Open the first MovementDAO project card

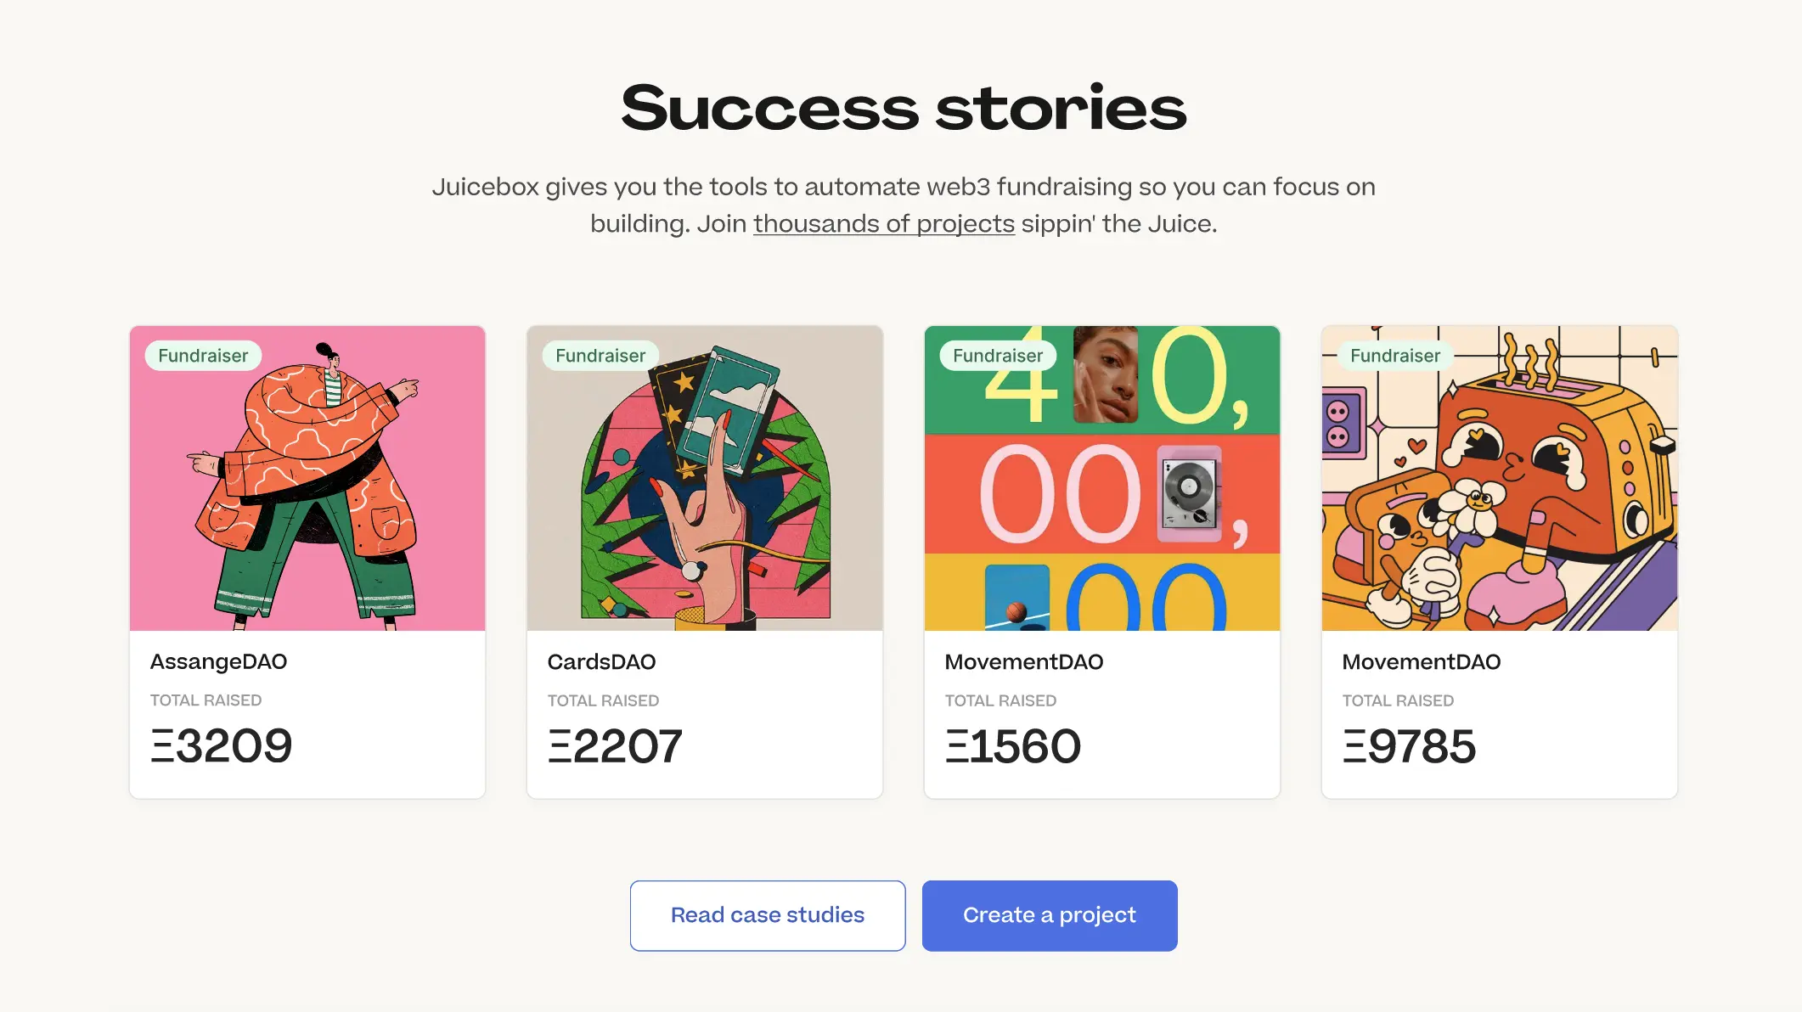click(1101, 560)
